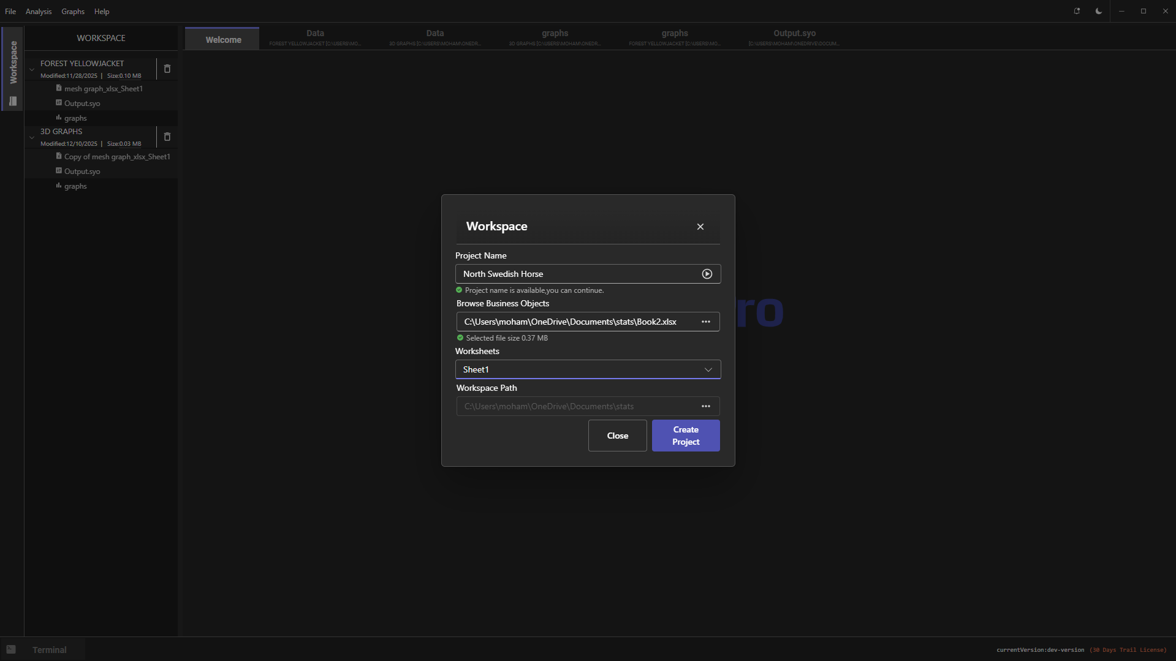Click the validate arrow icon in Project Name field
1176x661 pixels.
(x=707, y=274)
